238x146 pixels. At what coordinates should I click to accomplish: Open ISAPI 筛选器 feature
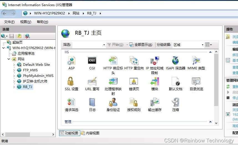(176, 63)
